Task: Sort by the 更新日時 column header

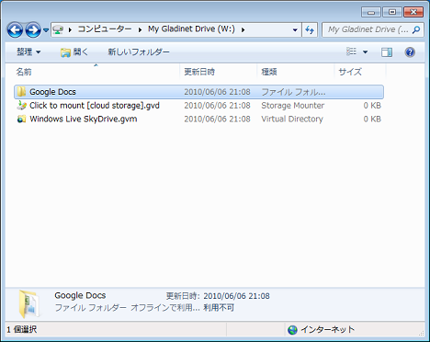Action: pos(199,72)
